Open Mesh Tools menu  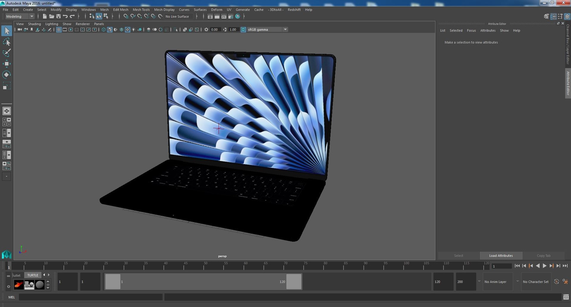[x=141, y=10]
